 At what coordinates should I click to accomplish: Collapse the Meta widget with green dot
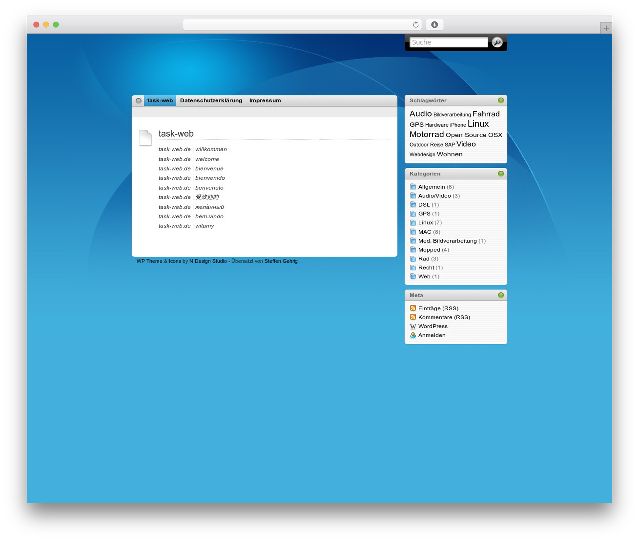tap(501, 295)
